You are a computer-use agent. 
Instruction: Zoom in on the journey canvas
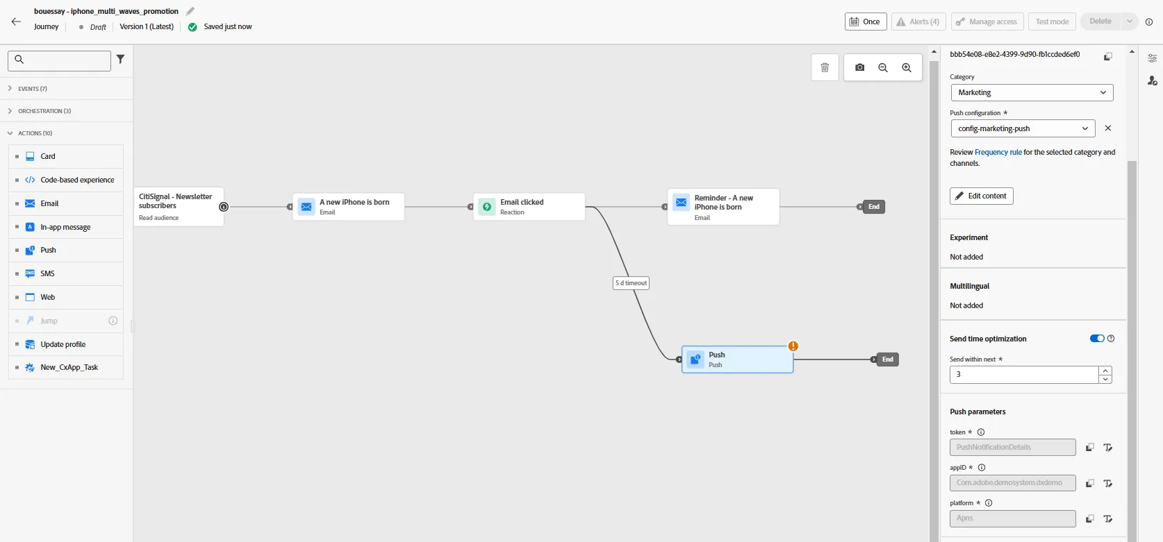907,67
